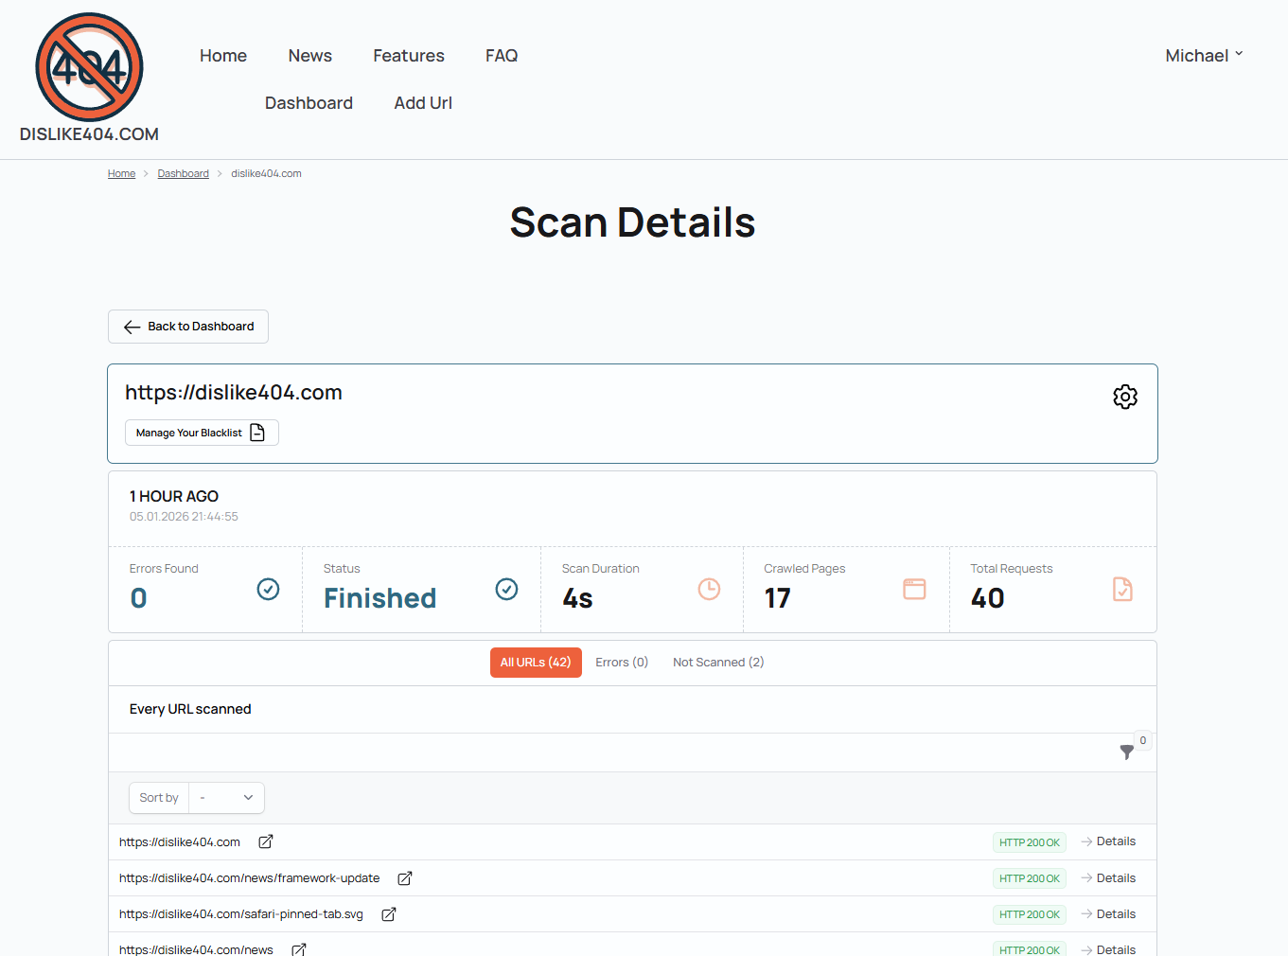Switch to the Errors (0) tab

(x=622, y=663)
